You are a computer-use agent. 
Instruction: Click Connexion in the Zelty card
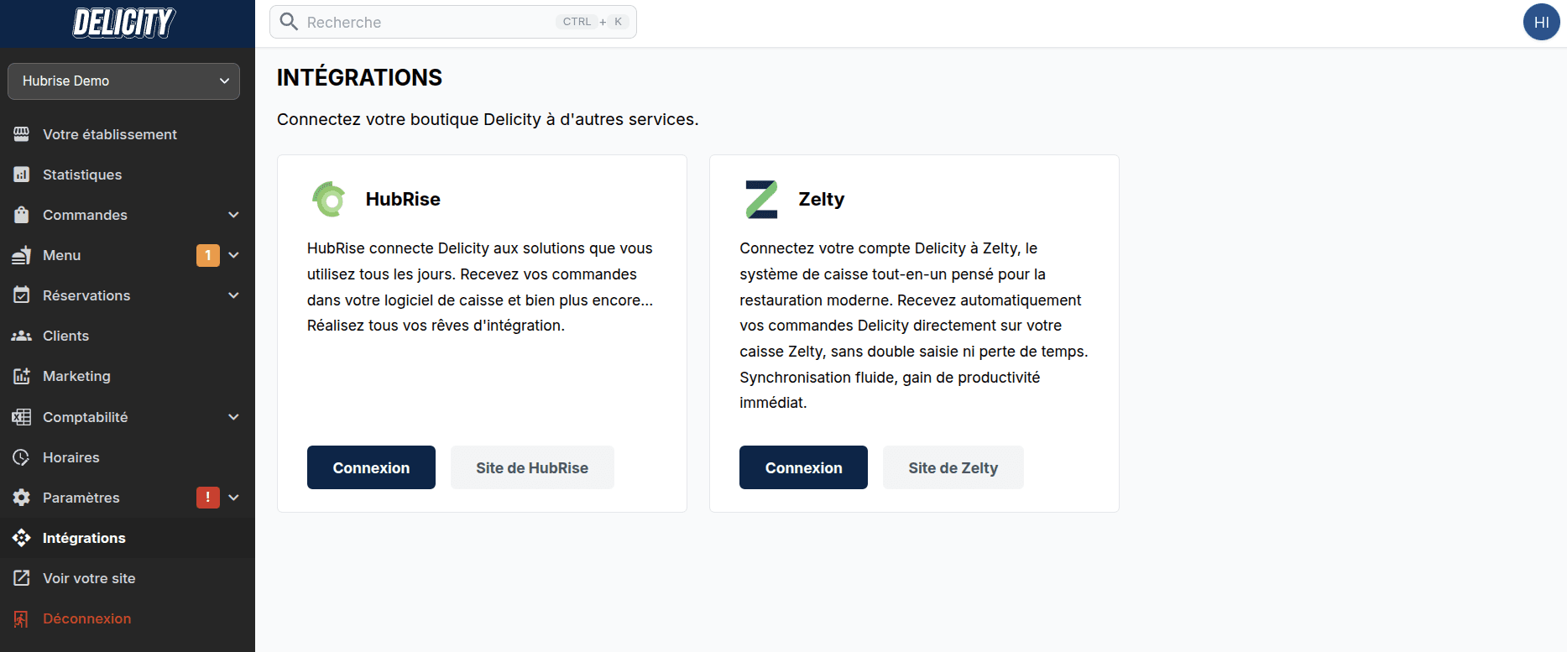(803, 467)
